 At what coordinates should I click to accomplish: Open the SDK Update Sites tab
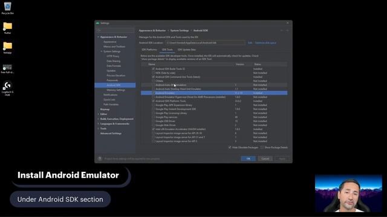pos(187,49)
